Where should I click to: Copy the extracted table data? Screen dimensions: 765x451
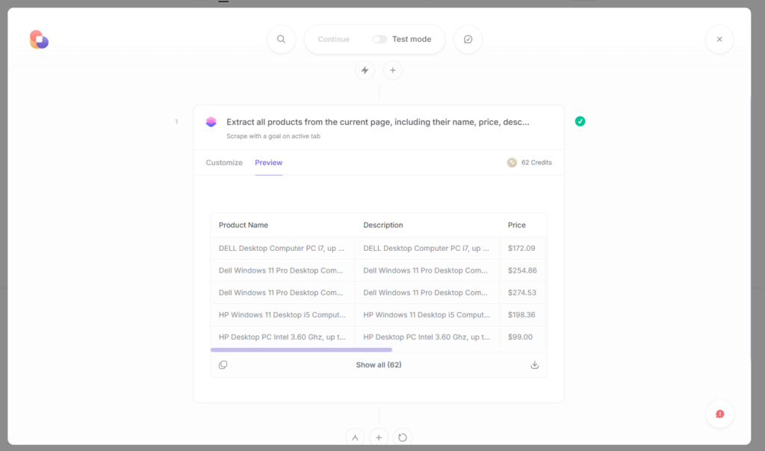[x=223, y=364]
